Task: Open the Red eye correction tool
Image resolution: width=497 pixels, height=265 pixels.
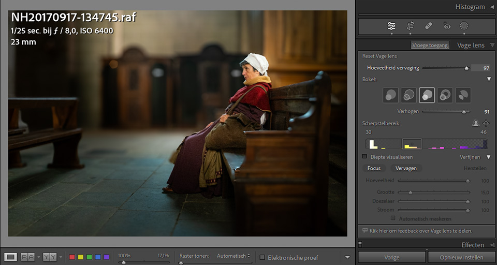Action: pos(447,26)
